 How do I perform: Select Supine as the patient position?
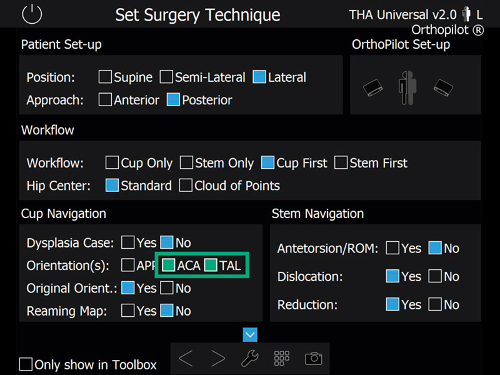[x=105, y=77]
